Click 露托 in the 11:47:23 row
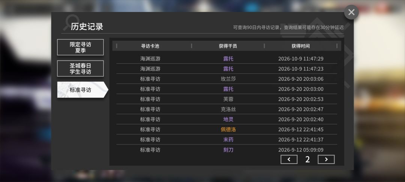405x182 pixels. click(228, 69)
